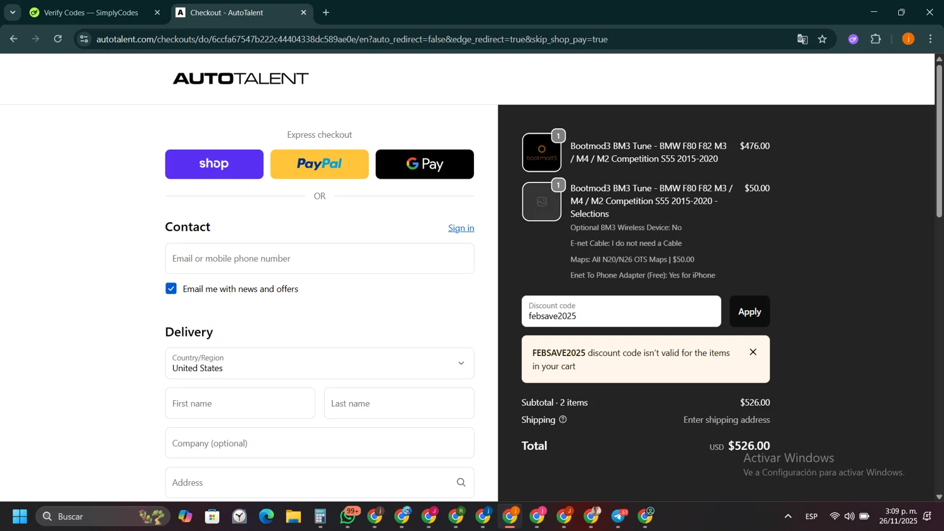The width and height of the screenshot is (944, 531).
Task: Open the purple extension icon in toolbar
Action: pyautogui.click(x=853, y=39)
